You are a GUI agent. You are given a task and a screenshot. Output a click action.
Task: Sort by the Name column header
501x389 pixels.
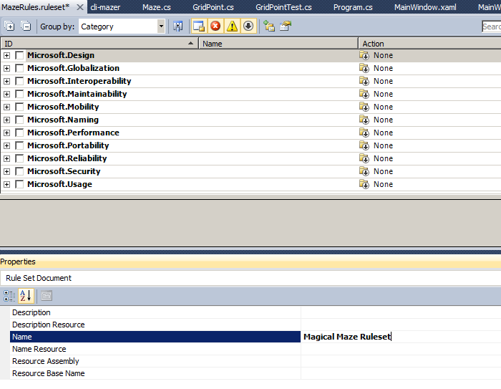coord(278,44)
